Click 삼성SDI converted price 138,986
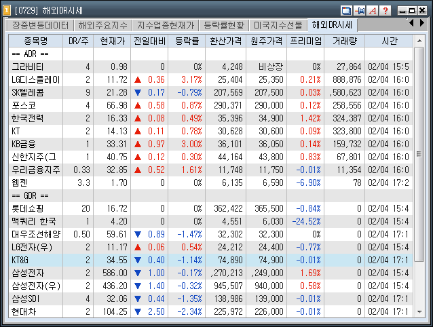The image size is (433, 327). tap(228, 299)
